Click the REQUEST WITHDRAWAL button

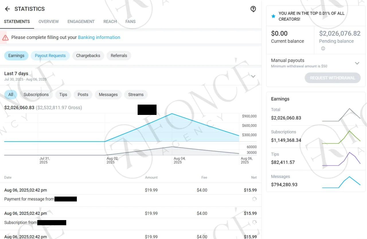coord(333,78)
